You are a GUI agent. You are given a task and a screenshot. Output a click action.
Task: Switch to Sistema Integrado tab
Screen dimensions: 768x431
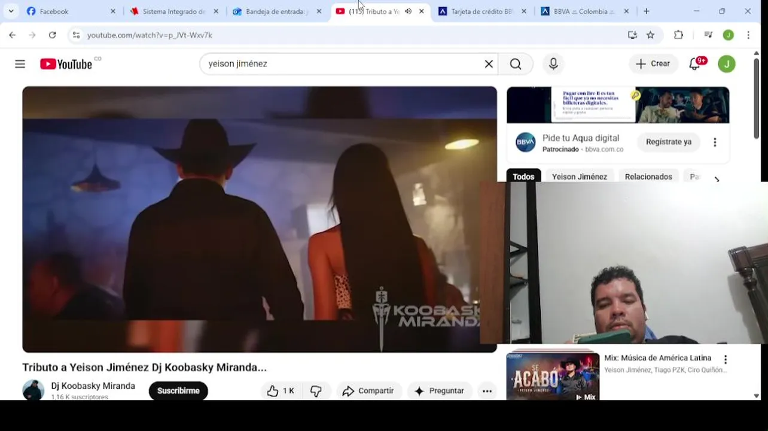(x=174, y=11)
